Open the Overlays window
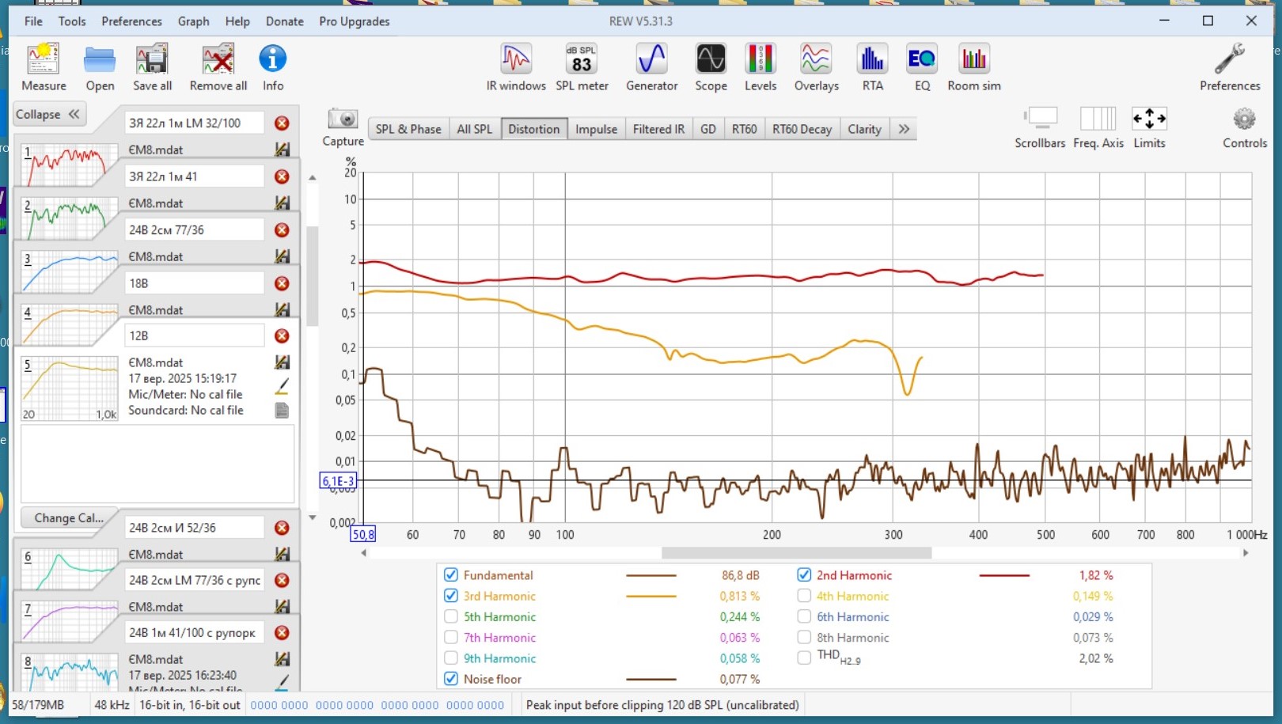 (816, 67)
